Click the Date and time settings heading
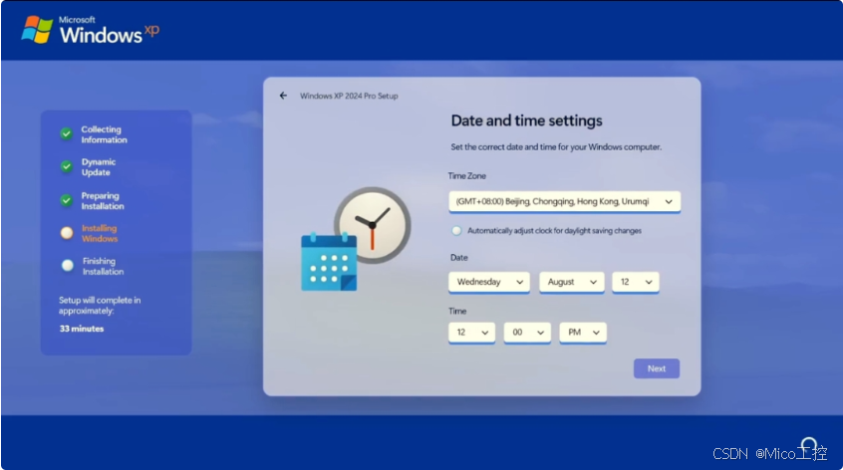This screenshot has height=470, width=843. coord(526,120)
